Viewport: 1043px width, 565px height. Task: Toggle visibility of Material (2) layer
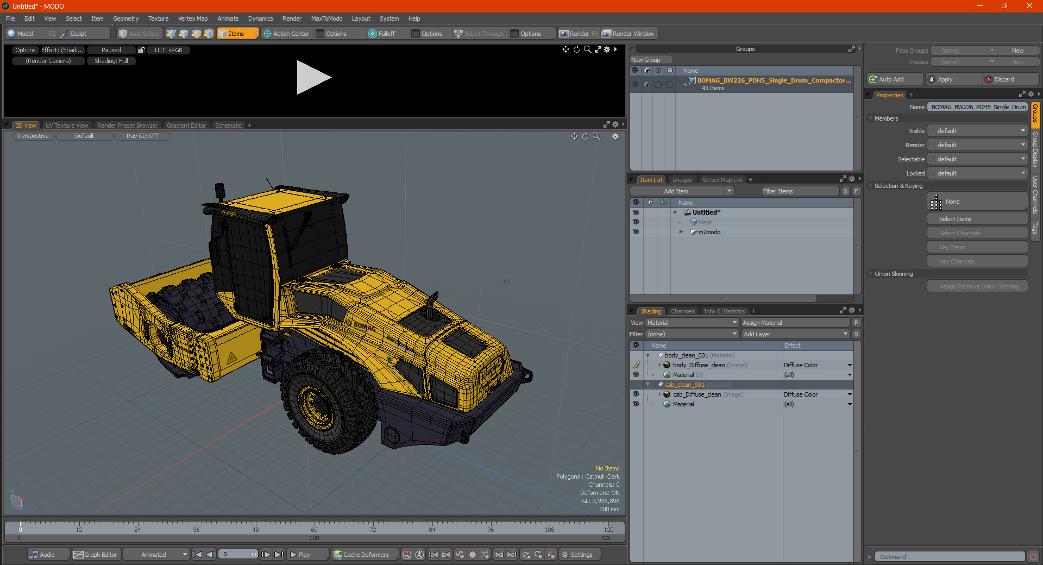(636, 375)
